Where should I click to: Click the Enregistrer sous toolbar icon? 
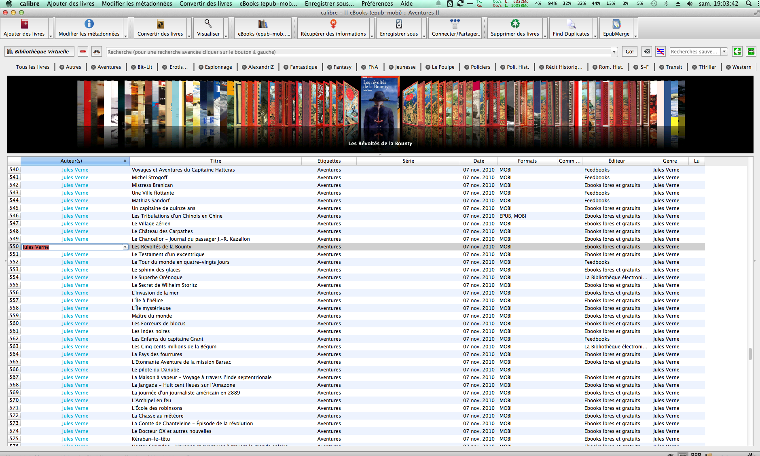pyautogui.click(x=399, y=24)
